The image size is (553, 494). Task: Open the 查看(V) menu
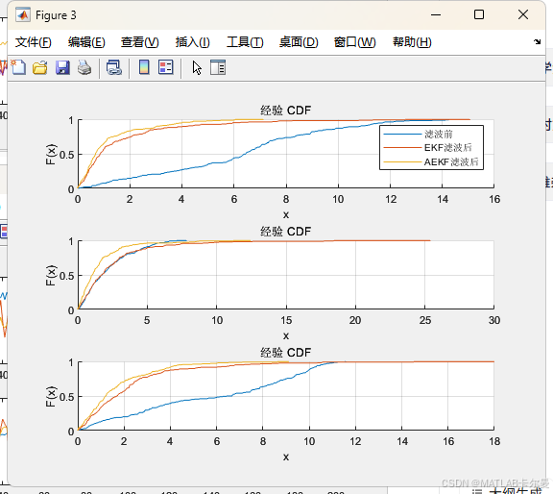click(139, 42)
